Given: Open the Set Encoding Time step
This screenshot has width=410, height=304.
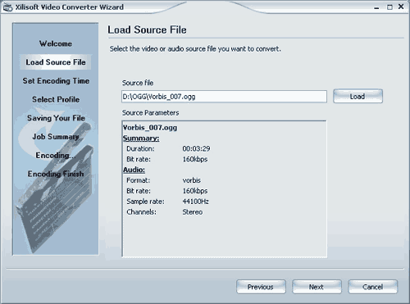Looking at the screenshot, I should click(56, 81).
